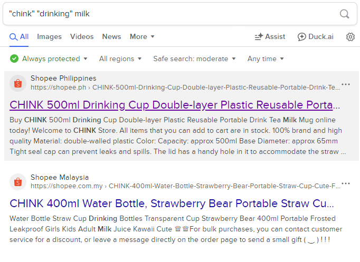Open the Safe search: moderate dropdown
Viewport: 360px width, 262px height.
194,59
